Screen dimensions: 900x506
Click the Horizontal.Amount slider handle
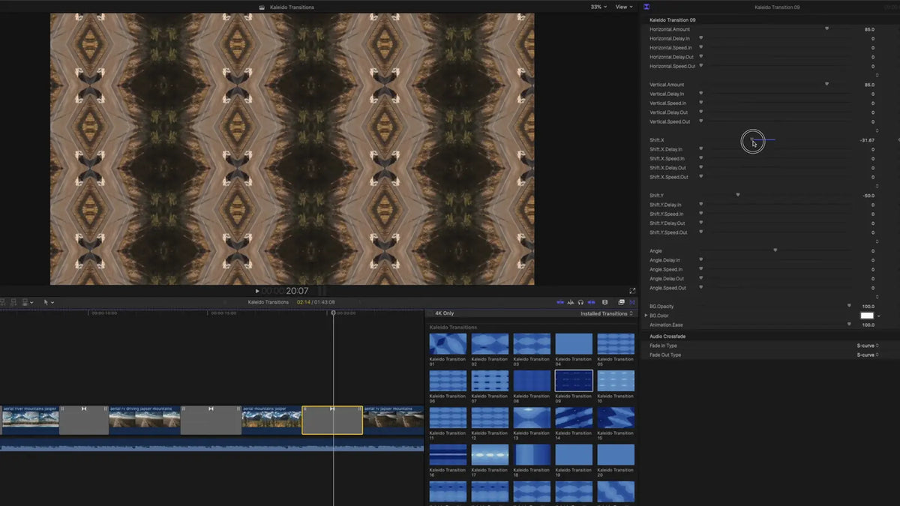tap(826, 29)
